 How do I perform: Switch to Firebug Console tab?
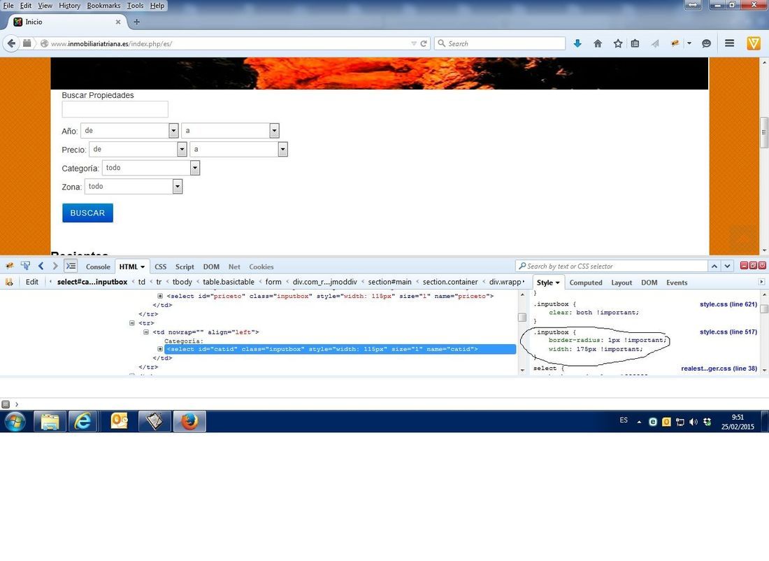[x=98, y=267]
